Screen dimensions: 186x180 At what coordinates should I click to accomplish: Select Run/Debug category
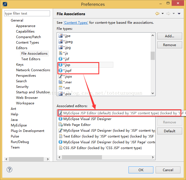coord(20,142)
